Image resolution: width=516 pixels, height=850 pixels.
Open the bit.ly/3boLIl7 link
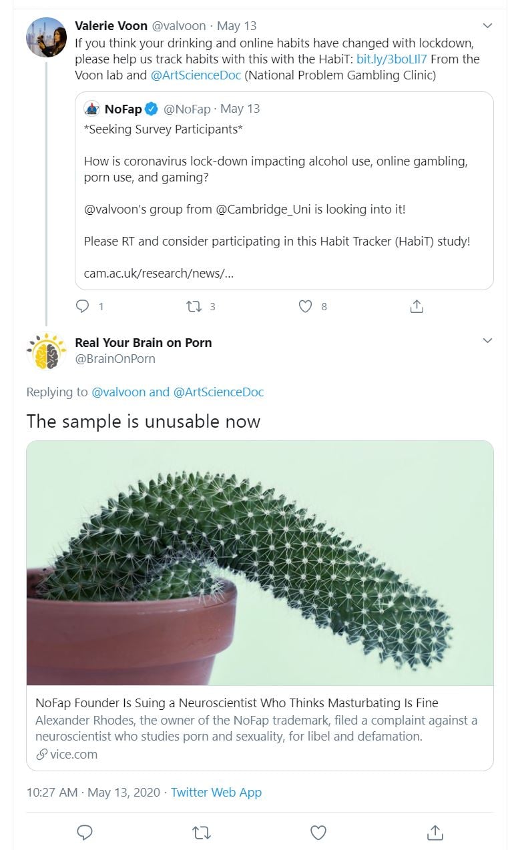(392, 59)
